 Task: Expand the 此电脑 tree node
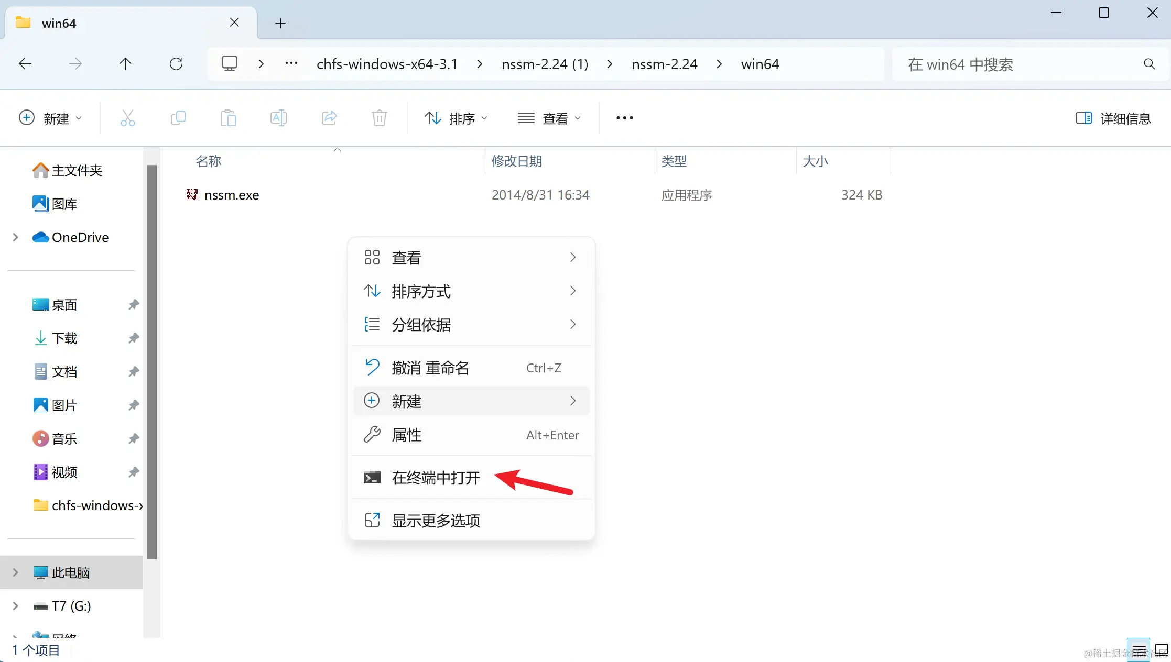click(15, 572)
